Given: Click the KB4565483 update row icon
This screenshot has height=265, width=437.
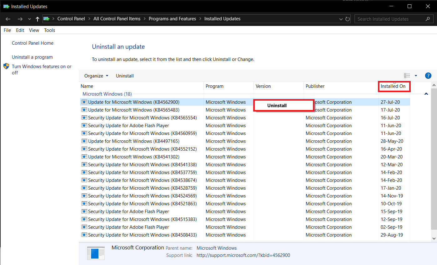Looking at the screenshot, I should click(84, 110).
